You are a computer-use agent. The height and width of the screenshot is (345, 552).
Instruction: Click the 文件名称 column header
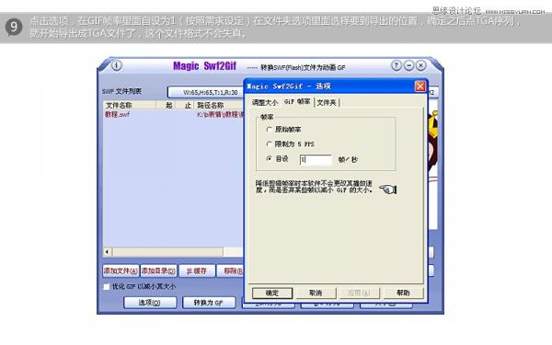tap(130, 105)
